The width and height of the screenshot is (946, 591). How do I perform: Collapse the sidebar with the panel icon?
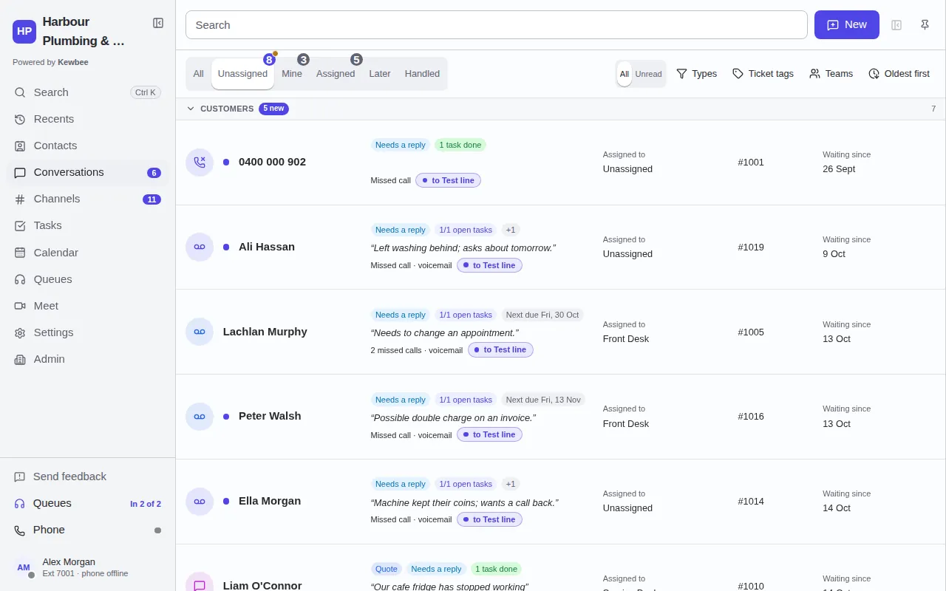coord(158,23)
